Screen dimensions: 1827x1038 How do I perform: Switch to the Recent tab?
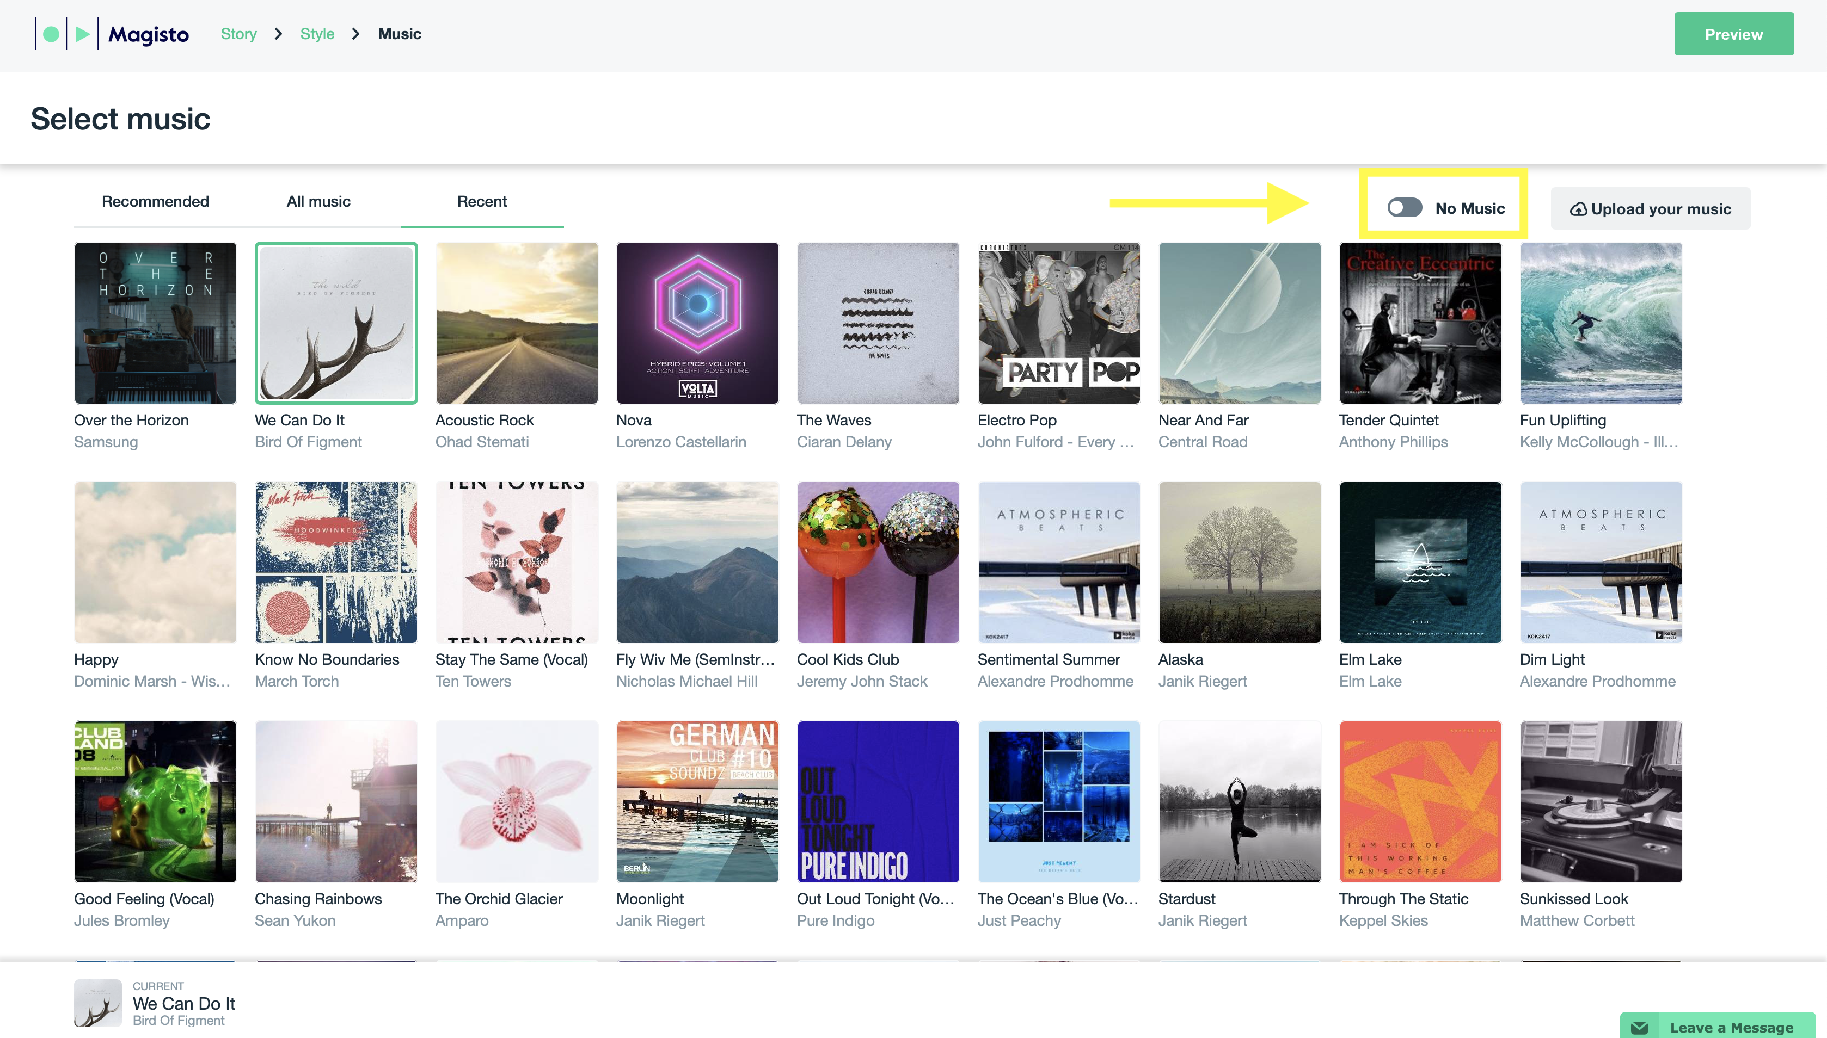click(x=482, y=202)
